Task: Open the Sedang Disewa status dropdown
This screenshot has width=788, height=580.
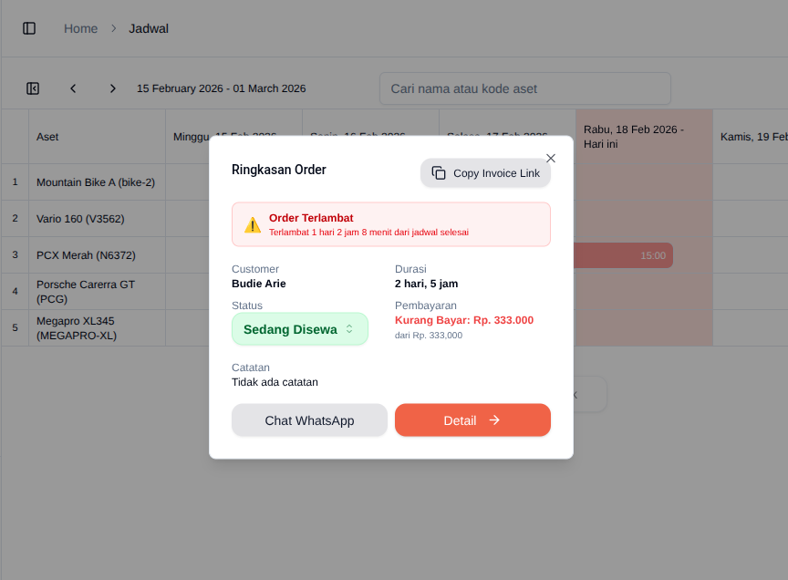Action: click(x=300, y=329)
